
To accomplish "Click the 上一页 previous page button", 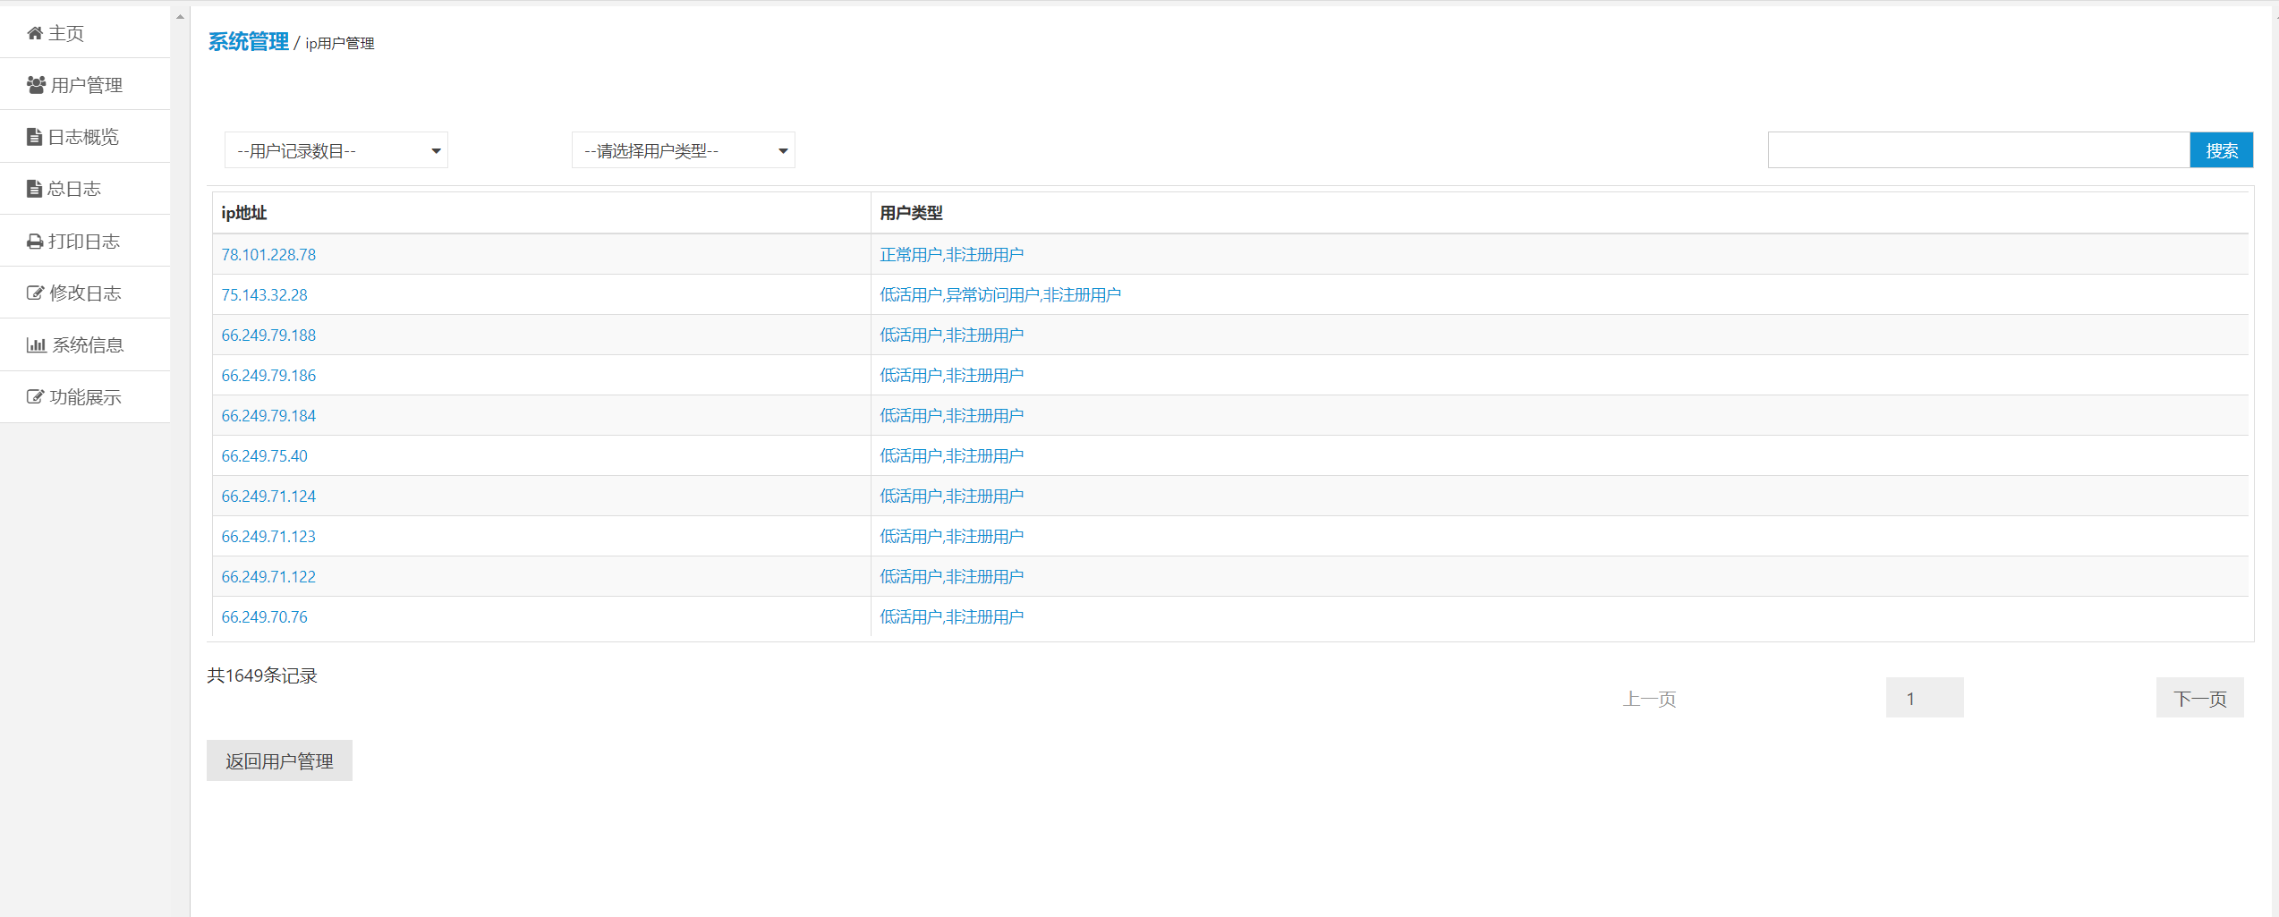I will click(1649, 699).
